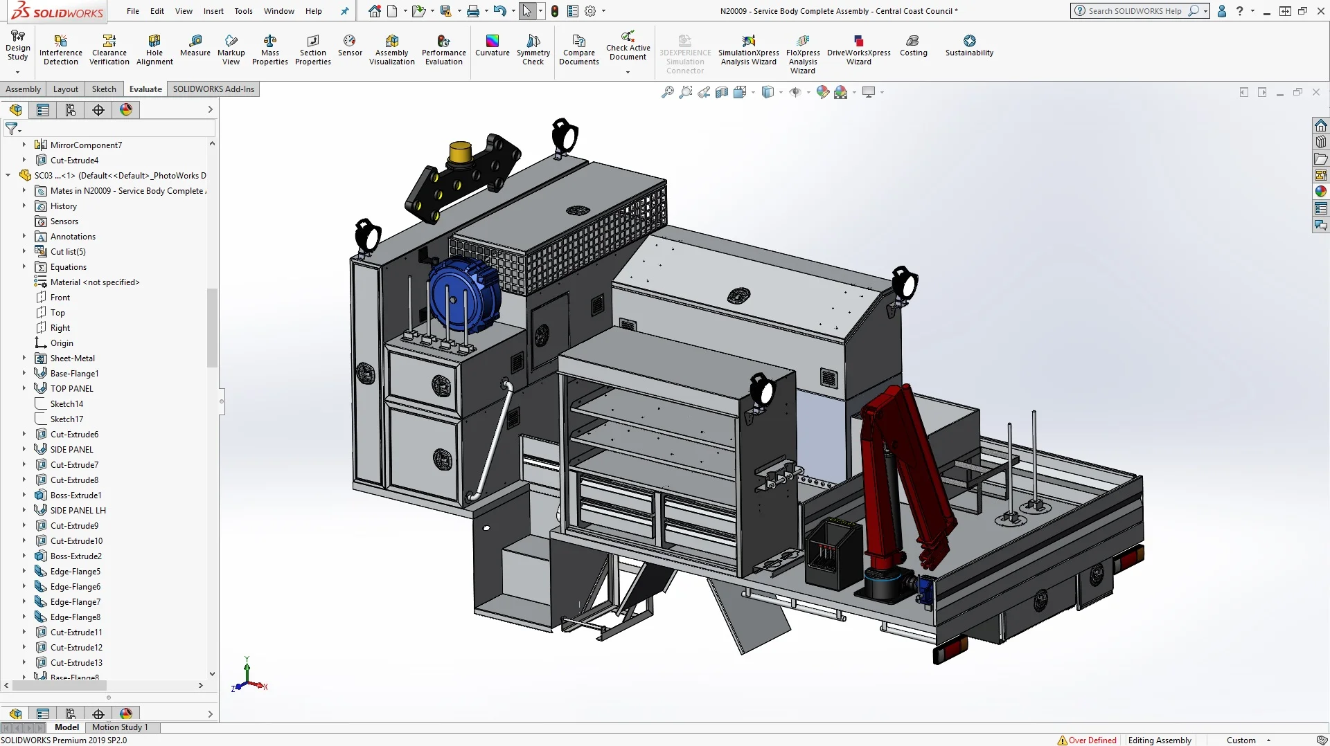Open Mass Properties

click(x=270, y=50)
